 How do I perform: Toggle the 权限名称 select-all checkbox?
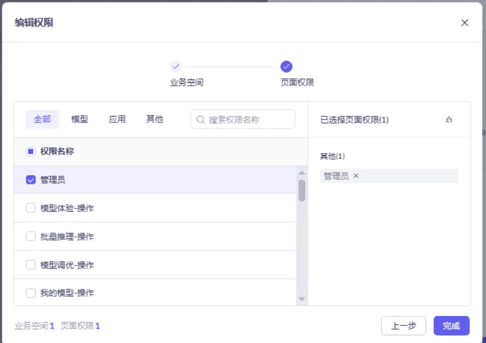coord(31,151)
